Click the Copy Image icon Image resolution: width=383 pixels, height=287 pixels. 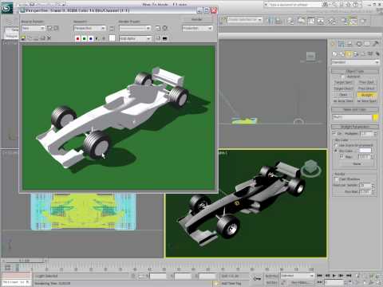point(30,38)
